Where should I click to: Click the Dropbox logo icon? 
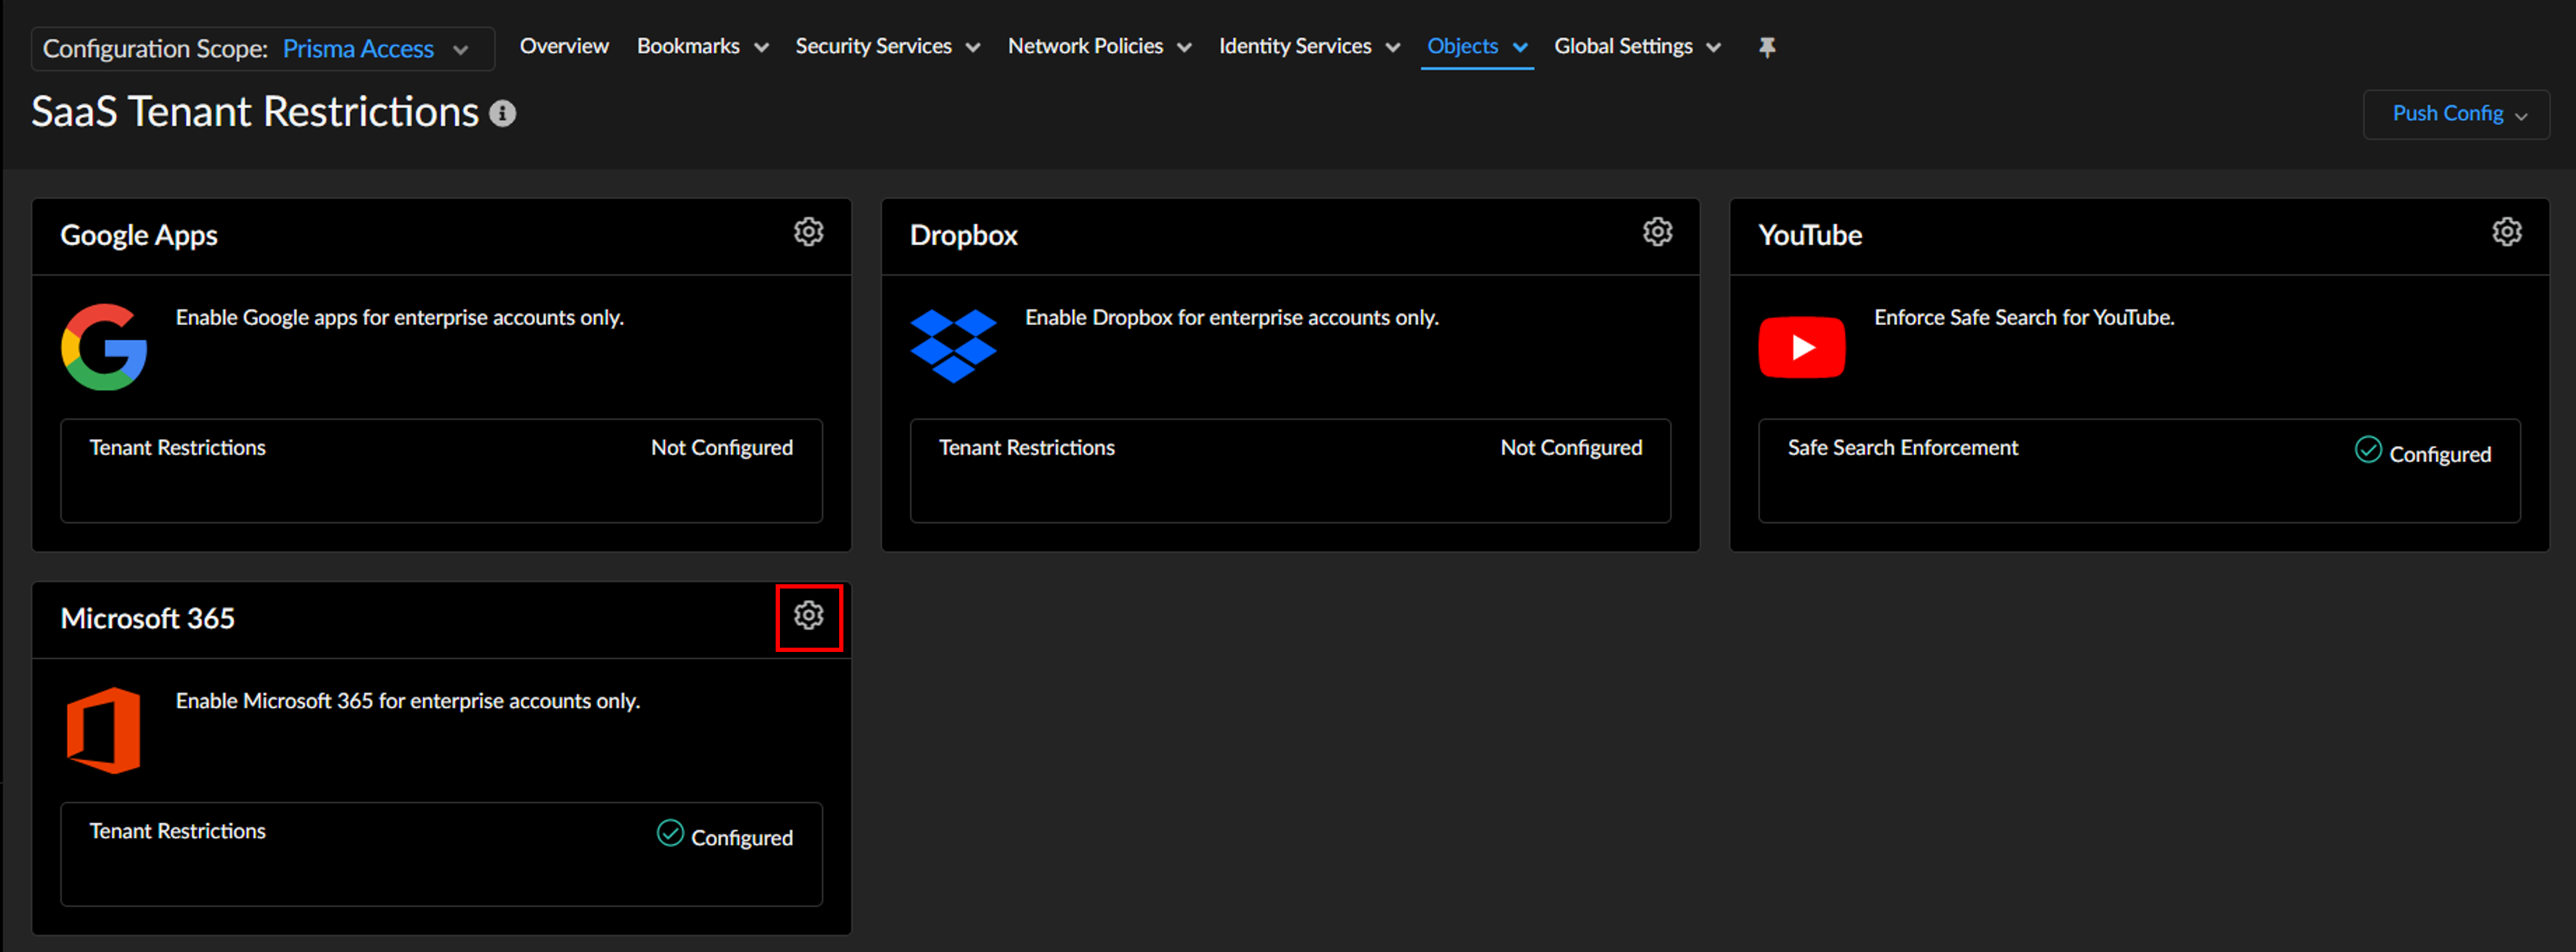(x=953, y=346)
